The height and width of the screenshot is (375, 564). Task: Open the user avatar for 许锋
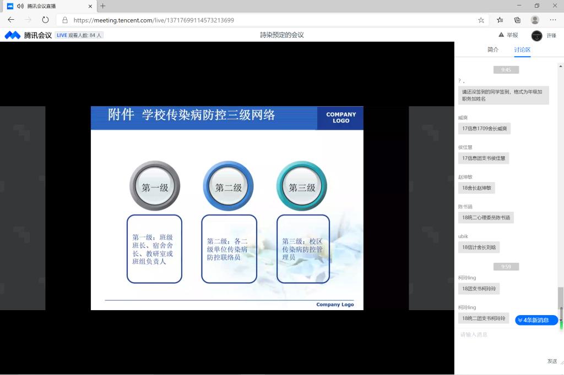click(x=536, y=35)
